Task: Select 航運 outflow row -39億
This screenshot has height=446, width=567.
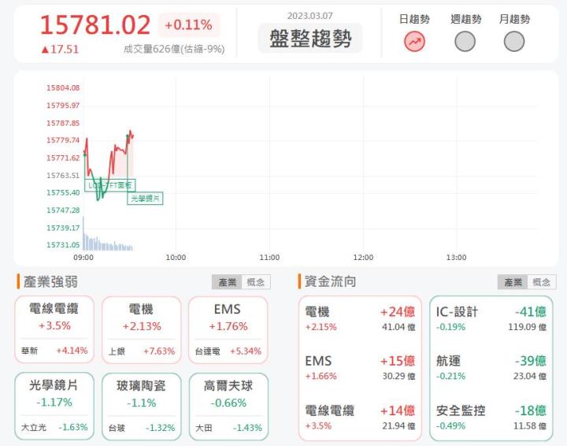Action: 491,367
